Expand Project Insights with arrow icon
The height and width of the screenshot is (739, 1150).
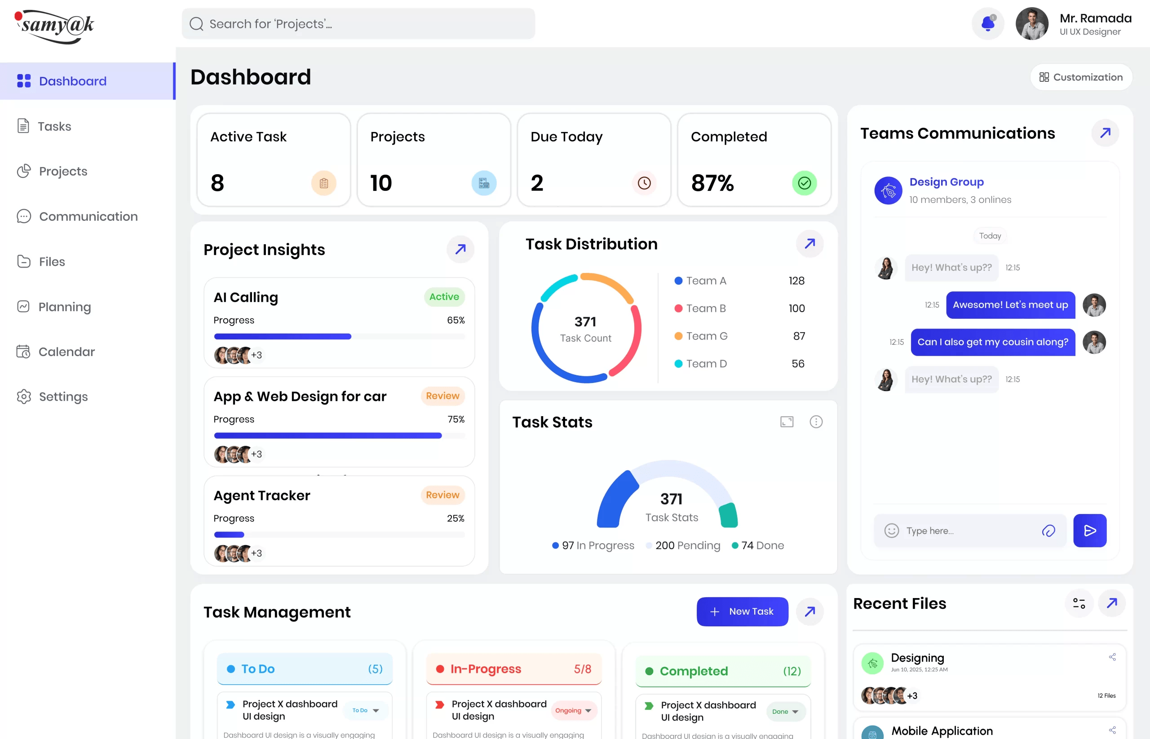(460, 249)
